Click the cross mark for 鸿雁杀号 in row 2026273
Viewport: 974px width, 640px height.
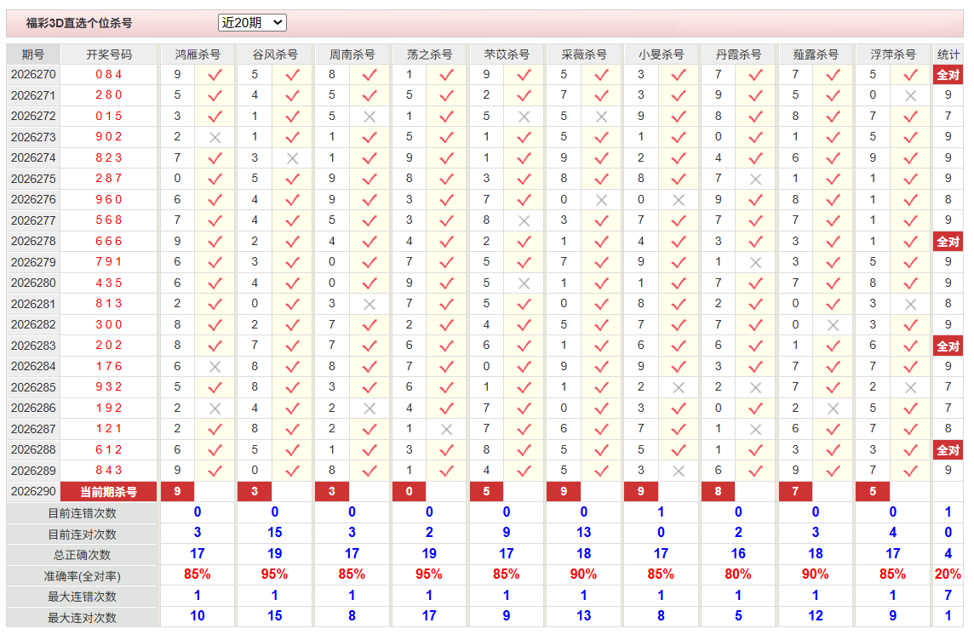(x=215, y=137)
